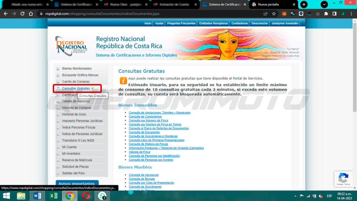Viewport: 357px width, 201px height.
Task: Click the share page icon in address bar
Action: tap(265, 14)
